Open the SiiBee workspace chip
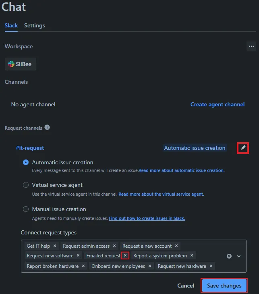This screenshot has height=294, width=259. click(21, 64)
